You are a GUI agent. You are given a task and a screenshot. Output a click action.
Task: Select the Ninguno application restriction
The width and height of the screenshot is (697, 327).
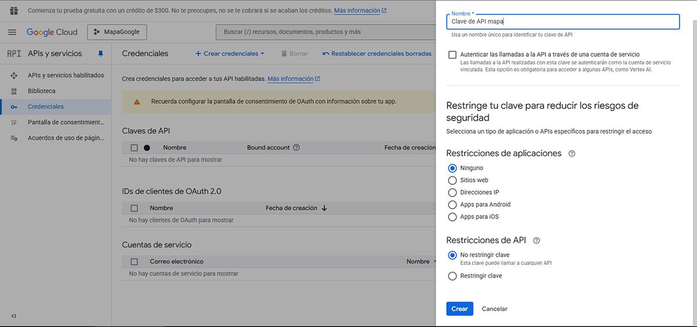452,168
